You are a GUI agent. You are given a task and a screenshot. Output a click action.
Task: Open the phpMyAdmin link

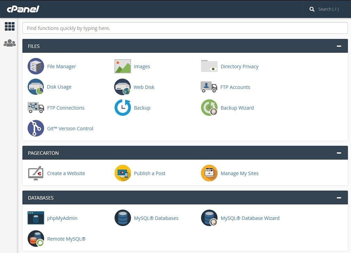point(62,218)
